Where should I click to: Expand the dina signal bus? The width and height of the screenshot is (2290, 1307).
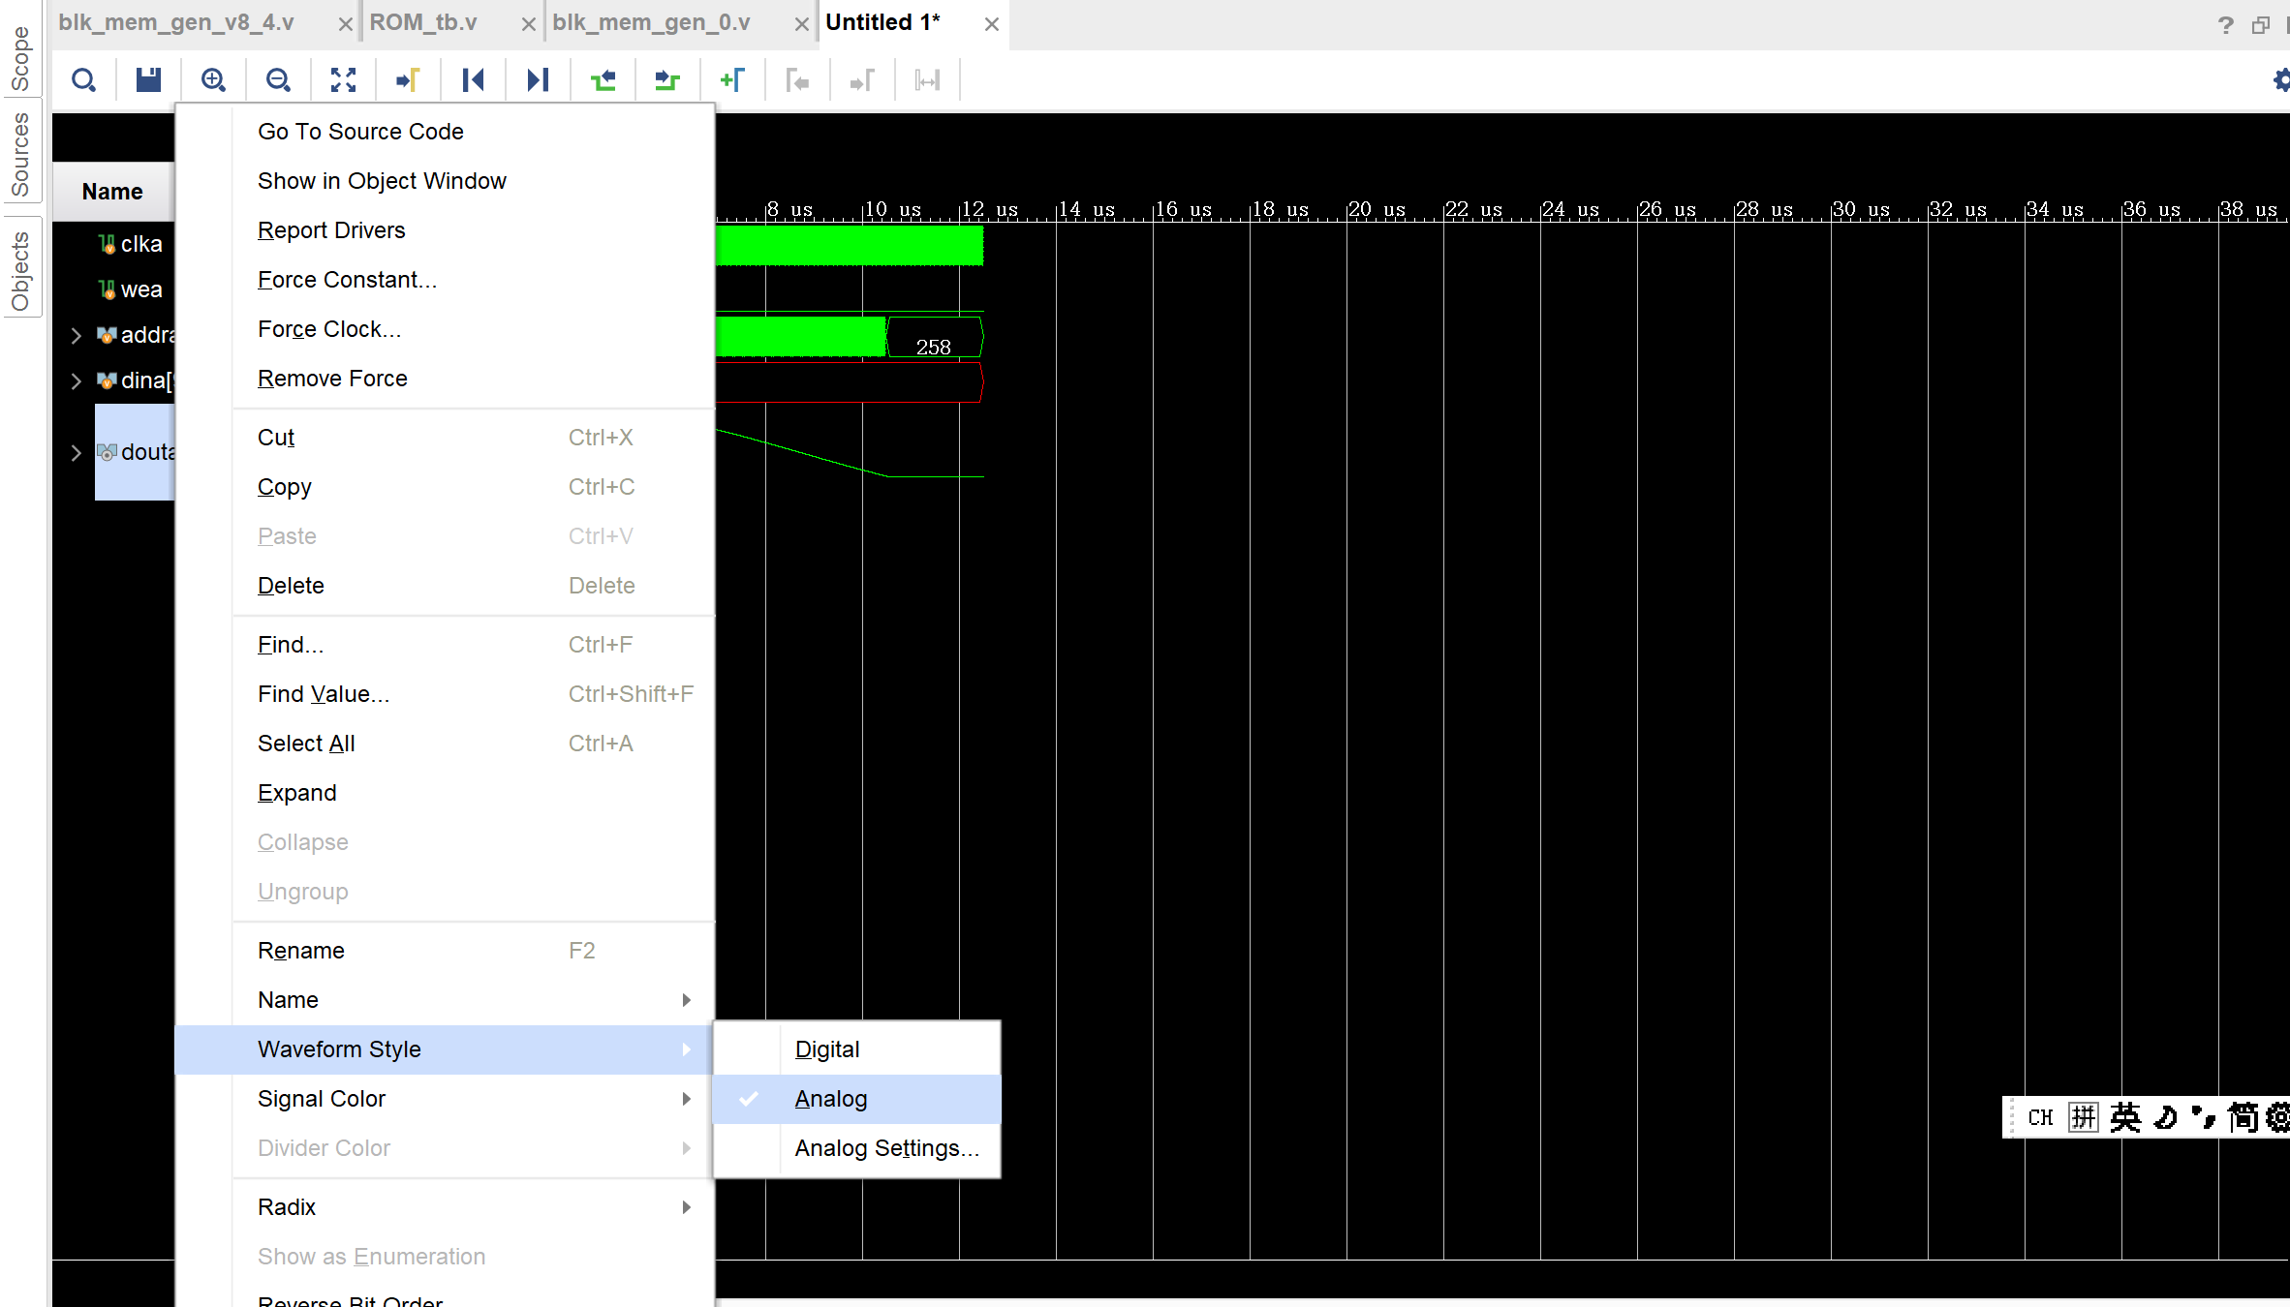coord(76,381)
